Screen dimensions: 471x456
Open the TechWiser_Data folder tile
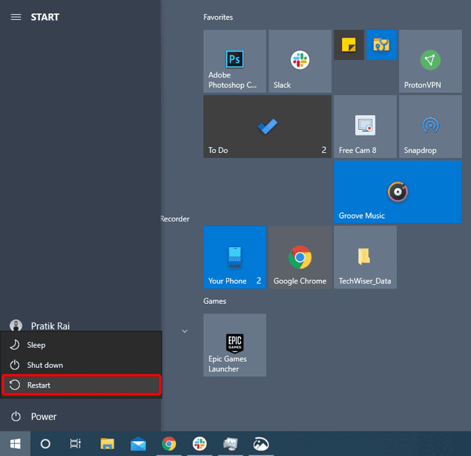[x=365, y=257]
